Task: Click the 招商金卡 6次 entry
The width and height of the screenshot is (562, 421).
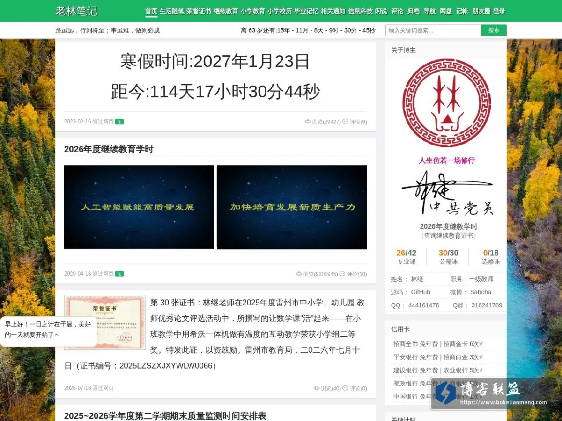Action: 463,344
